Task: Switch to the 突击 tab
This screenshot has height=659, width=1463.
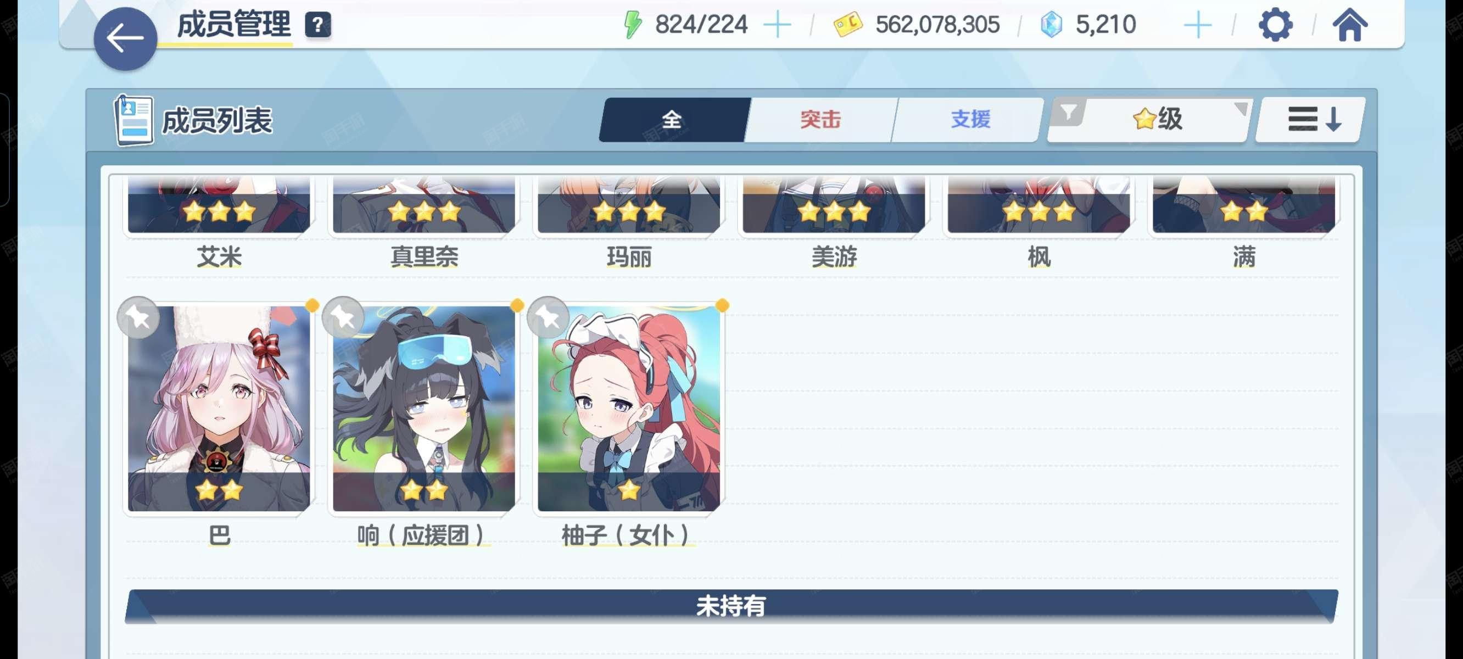Action: (x=820, y=119)
